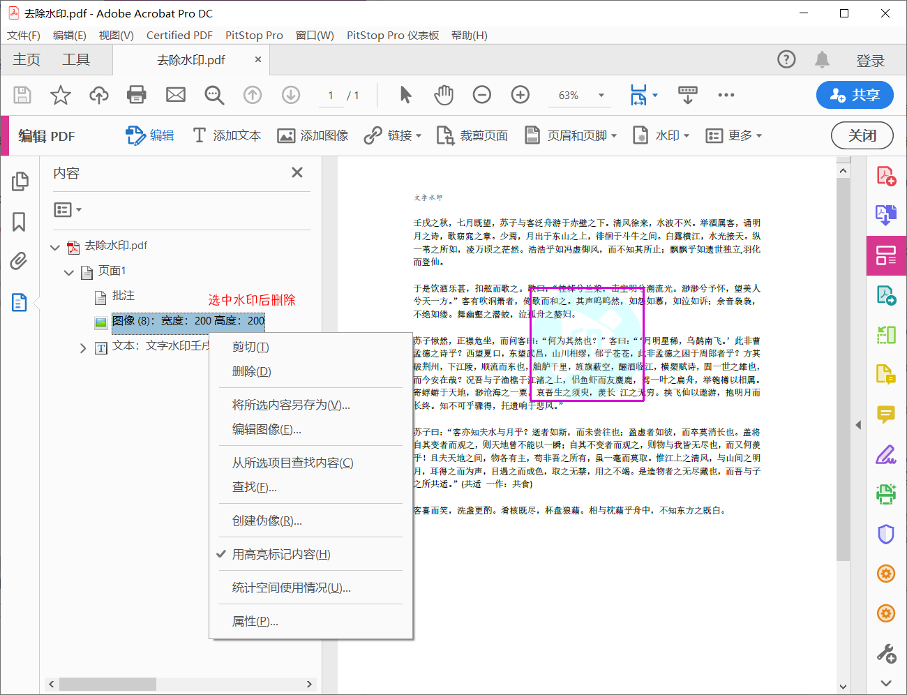Open content panel options dropdown

tap(68, 209)
